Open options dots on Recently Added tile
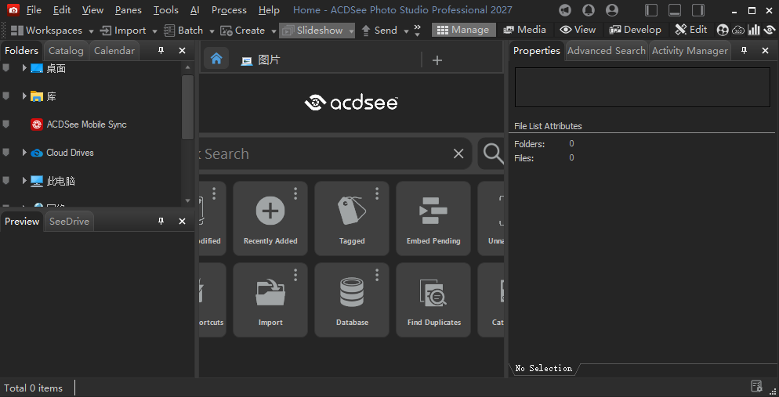Screen dimensions: 779x397 (x=295, y=193)
